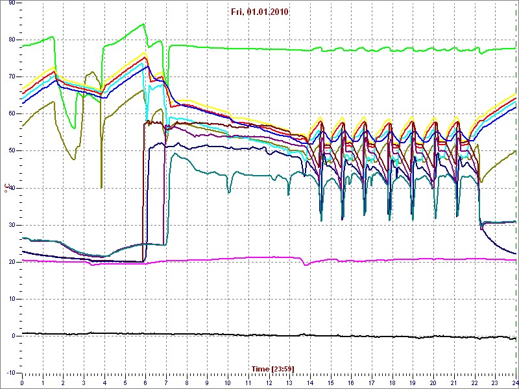Click hour 11 on the time axis
The image size is (519, 389).
(x=248, y=383)
